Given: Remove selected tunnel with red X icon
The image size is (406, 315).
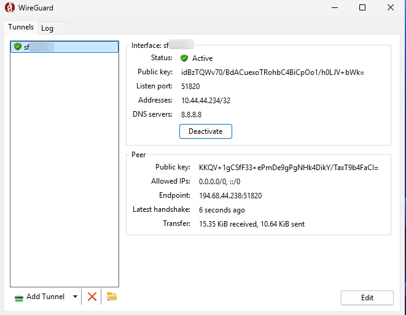Looking at the screenshot, I should point(92,297).
